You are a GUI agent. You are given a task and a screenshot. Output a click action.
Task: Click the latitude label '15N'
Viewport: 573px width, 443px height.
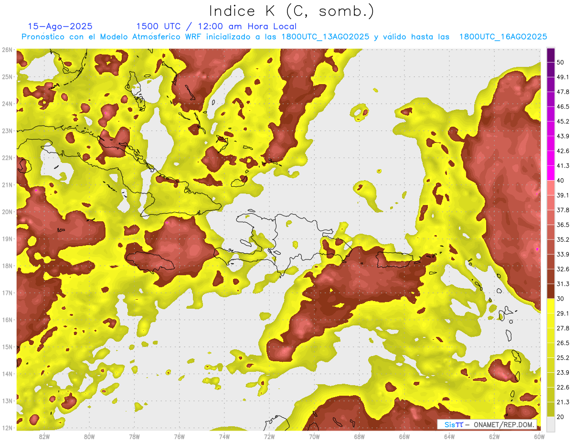(7, 346)
